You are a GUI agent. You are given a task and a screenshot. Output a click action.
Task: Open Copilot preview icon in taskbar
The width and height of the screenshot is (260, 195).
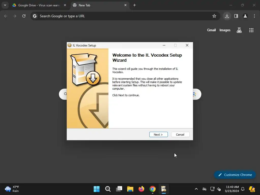click(x=252, y=189)
